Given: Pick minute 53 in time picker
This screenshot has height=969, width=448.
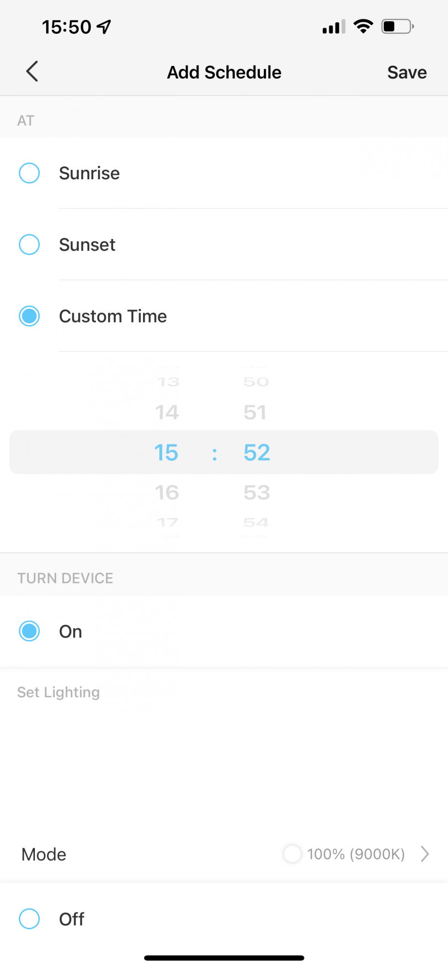Looking at the screenshot, I should point(256,493).
